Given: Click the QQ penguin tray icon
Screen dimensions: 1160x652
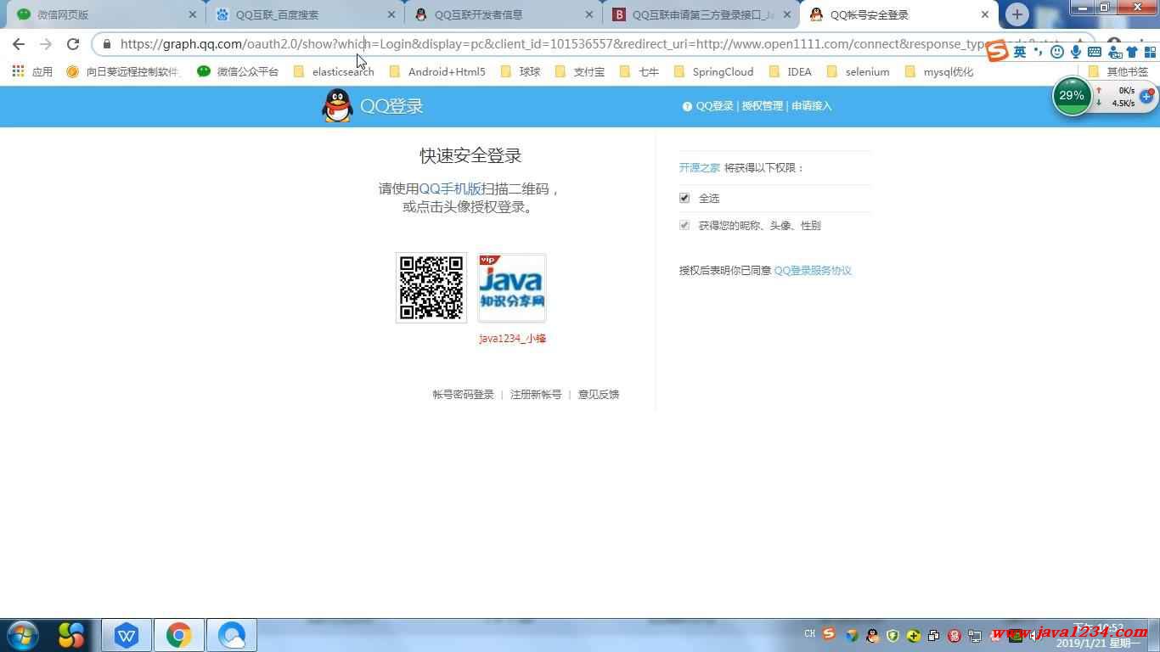Looking at the screenshot, I should coord(872,635).
